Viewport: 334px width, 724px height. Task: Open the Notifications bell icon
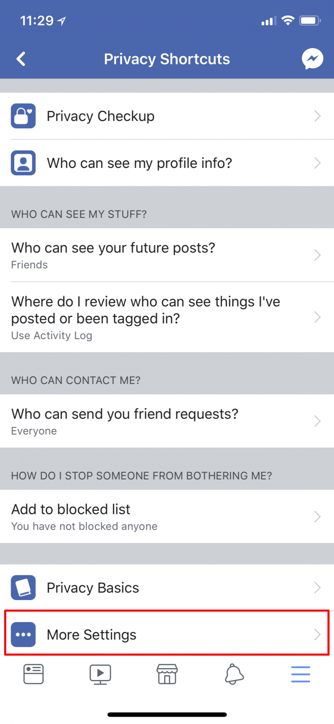click(234, 674)
